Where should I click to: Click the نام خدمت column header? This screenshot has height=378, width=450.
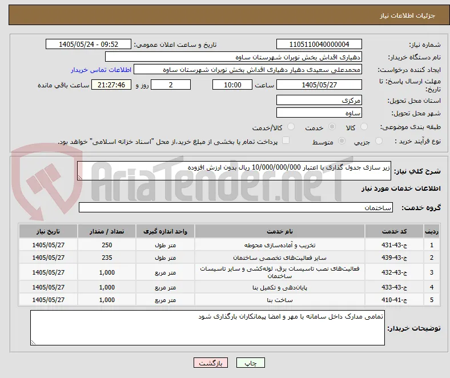pos(279,231)
